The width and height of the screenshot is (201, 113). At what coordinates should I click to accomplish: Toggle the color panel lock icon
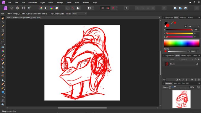coord(186,26)
